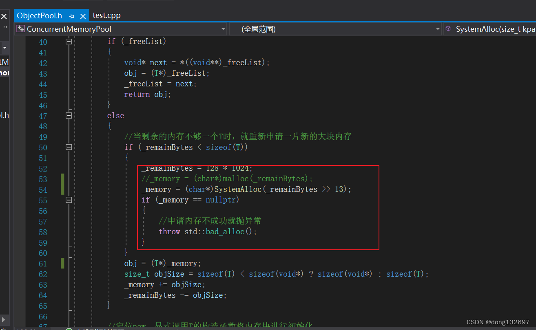This screenshot has height=330, width=536.
Task: Select the ObjectPool.h tab
Action: pyautogui.click(x=40, y=15)
